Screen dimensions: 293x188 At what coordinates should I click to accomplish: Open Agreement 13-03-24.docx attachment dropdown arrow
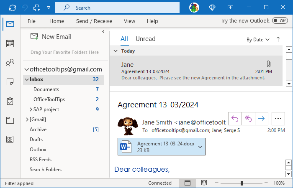pos(200,147)
